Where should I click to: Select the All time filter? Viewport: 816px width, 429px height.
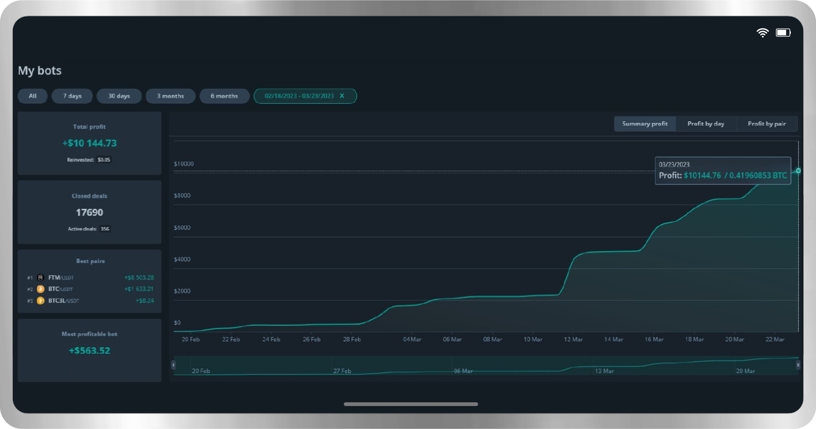33,96
